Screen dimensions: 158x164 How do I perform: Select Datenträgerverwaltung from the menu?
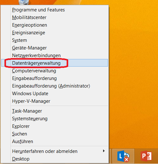pos(55,63)
